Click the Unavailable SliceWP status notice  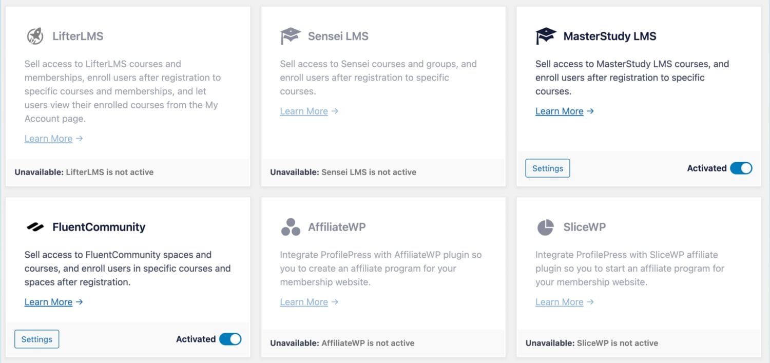(592, 343)
